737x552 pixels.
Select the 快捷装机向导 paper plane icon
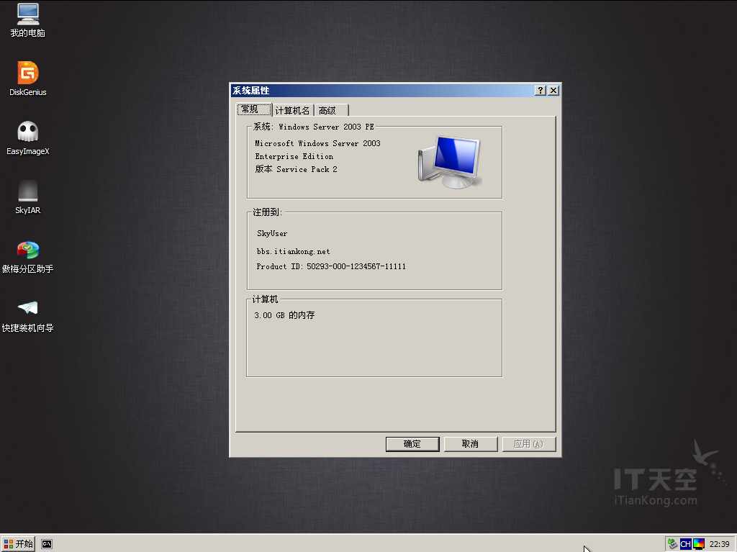[28, 316]
